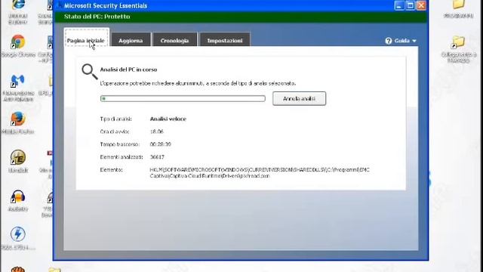Viewport: 483px width, 272px height.
Task: Click the Guida question mark icon
Action: coord(389,41)
